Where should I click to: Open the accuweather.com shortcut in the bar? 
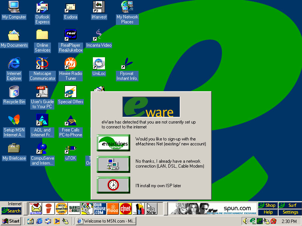click(x=61, y=209)
